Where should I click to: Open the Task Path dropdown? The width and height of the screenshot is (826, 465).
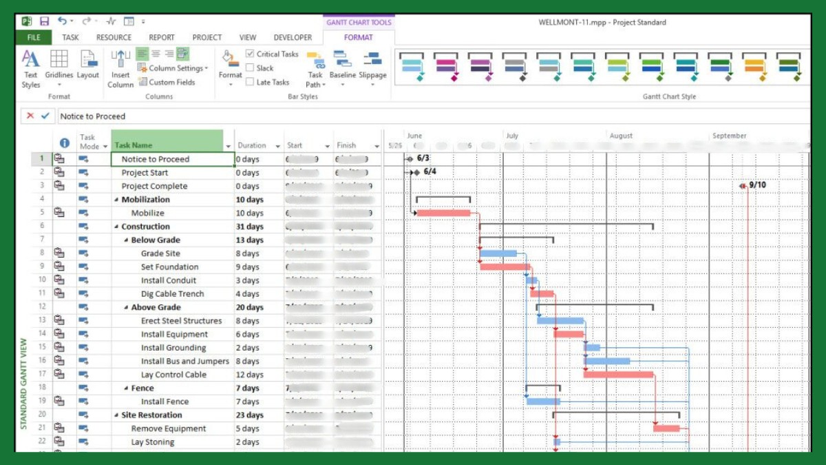point(315,69)
